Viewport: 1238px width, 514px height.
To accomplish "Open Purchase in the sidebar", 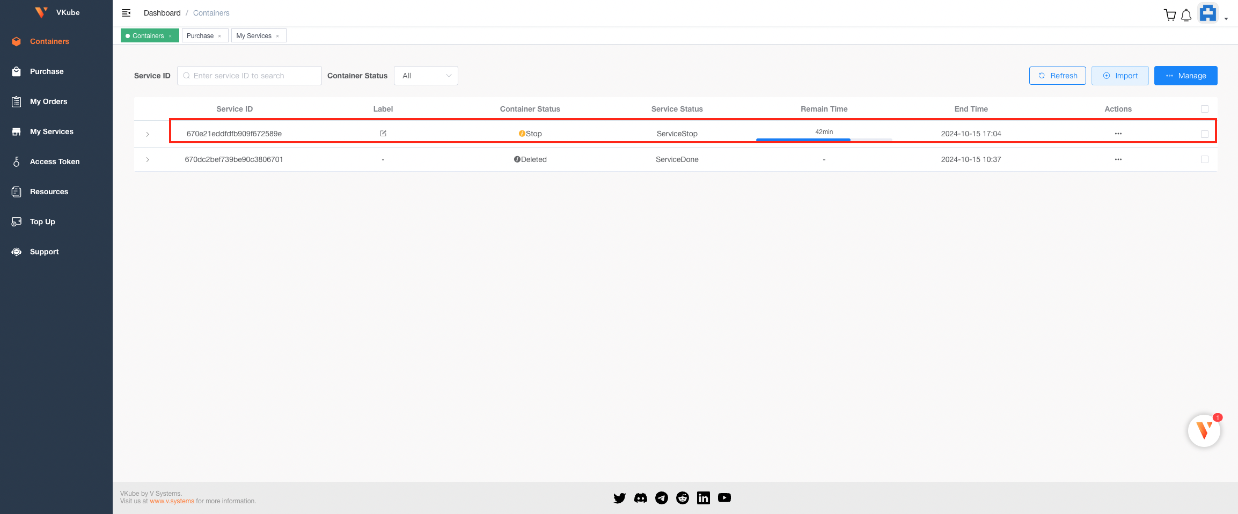I will click(x=47, y=71).
